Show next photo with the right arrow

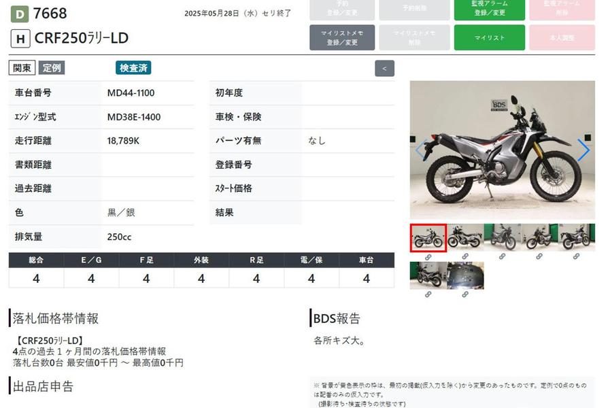point(584,150)
